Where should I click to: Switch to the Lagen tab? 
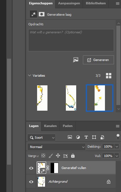tap(34, 126)
